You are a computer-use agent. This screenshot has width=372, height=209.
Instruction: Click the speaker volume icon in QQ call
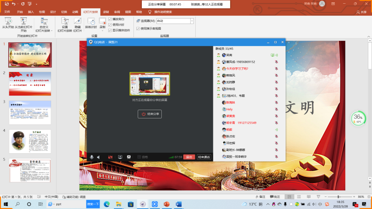[99, 157]
